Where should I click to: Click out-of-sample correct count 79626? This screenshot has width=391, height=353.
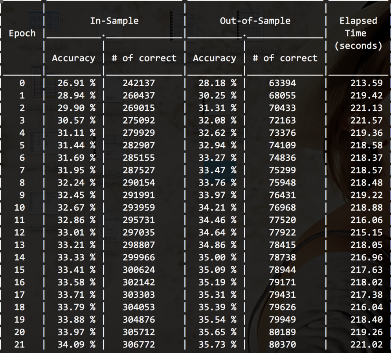click(283, 307)
